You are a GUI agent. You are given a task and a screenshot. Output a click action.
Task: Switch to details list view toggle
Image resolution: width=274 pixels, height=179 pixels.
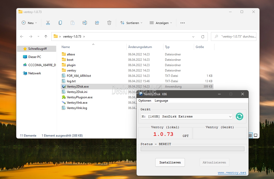251,135
